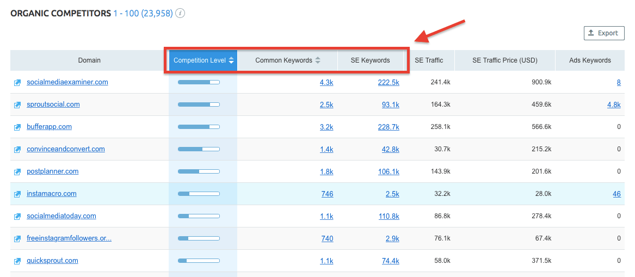Open 4.8k ads keywords for sproutsocial.com
The width and height of the screenshot is (635, 277).
pos(614,104)
